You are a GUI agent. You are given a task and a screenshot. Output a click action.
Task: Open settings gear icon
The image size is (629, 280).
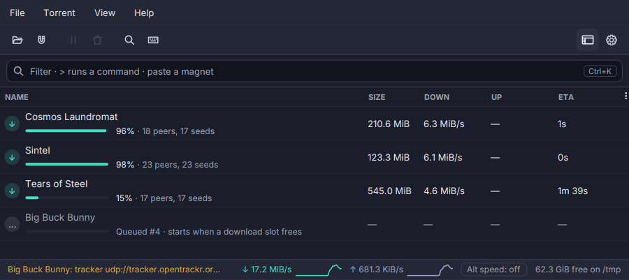click(x=612, y=40)
